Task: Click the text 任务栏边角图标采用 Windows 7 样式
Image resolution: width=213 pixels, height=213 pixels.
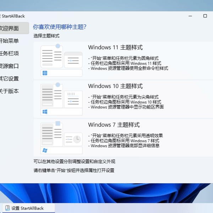Action: 125,141
